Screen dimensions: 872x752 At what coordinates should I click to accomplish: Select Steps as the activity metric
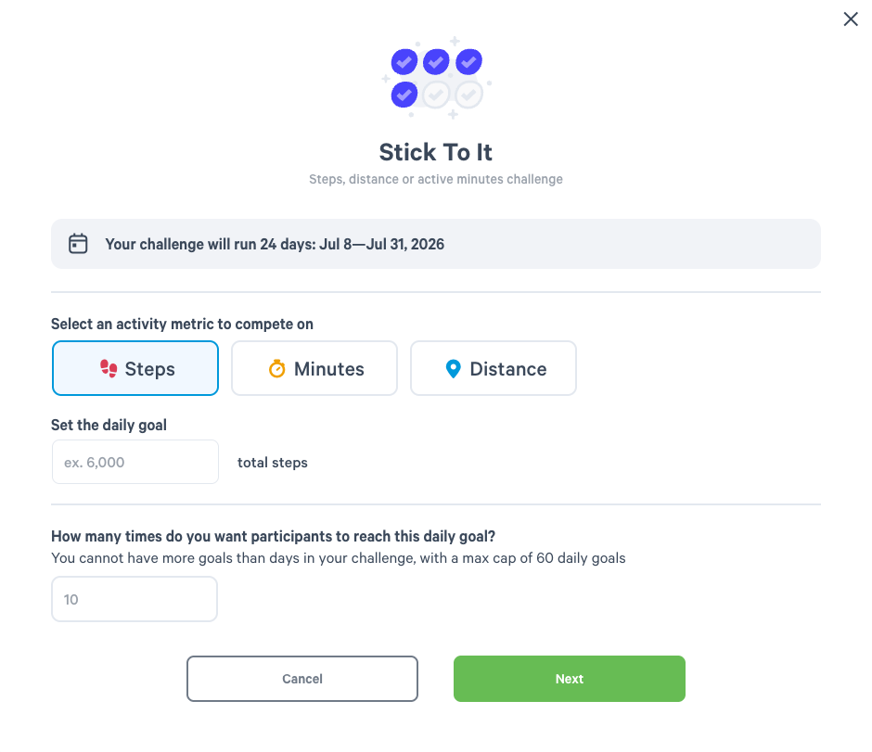click(135, 368)
